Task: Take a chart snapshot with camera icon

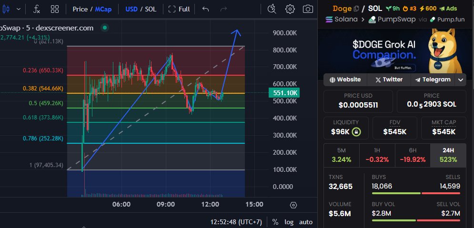Action: [x=308, y=9]
